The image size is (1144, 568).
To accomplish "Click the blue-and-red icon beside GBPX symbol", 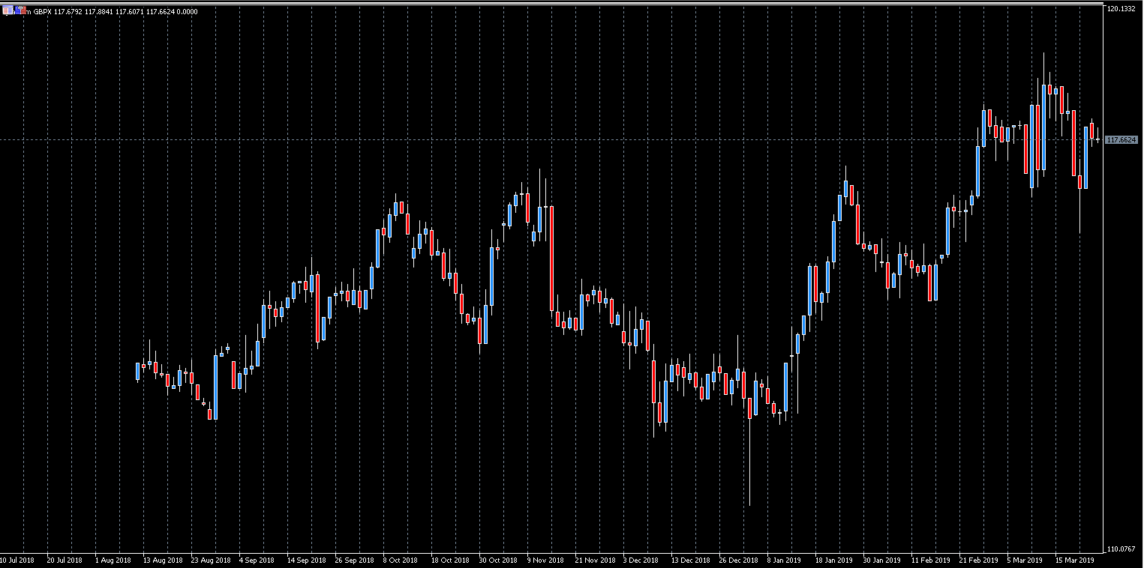I will pyautogui.click(x=20, y=11).
